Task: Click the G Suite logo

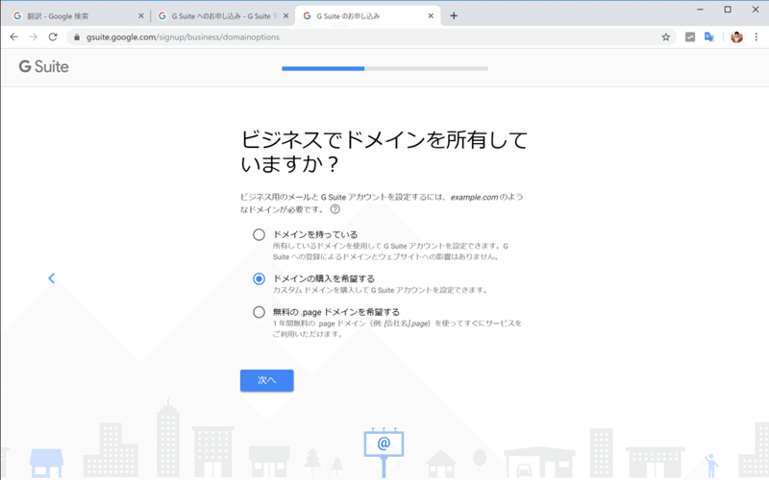Action: coord(43,66)
